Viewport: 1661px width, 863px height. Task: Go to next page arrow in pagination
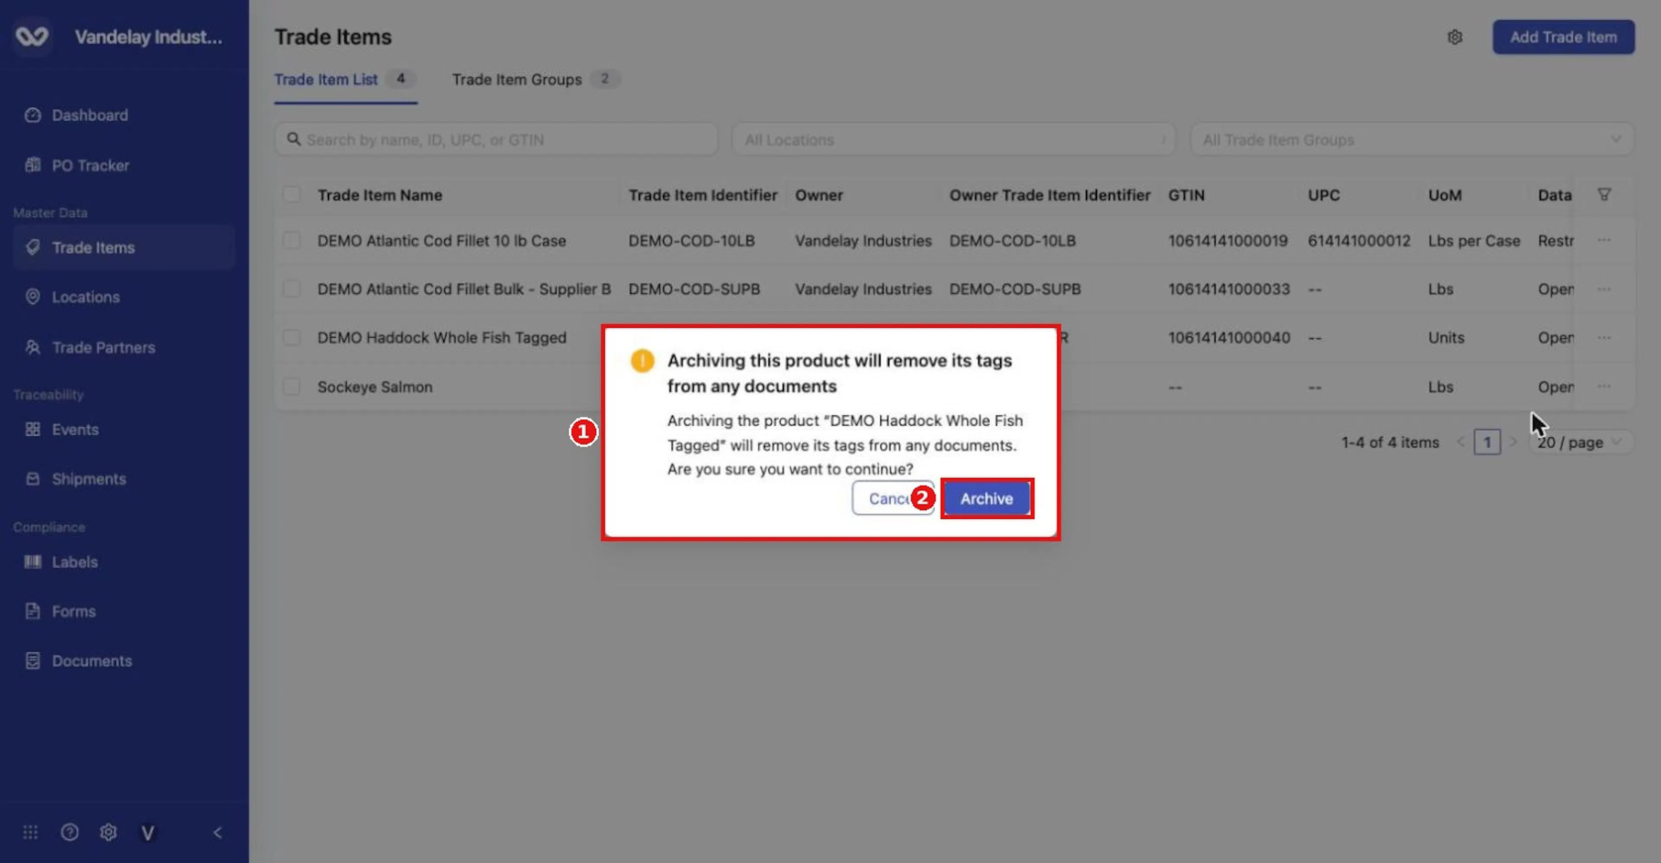click(1513, 442)
